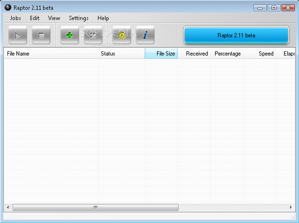The image size is (299, 223).
Task: Sort by Percentage column header
Action: (227, 54)
